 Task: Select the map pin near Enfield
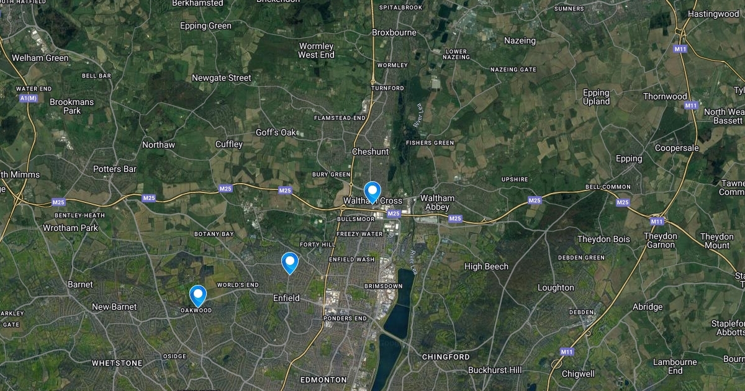coord(290,263)
